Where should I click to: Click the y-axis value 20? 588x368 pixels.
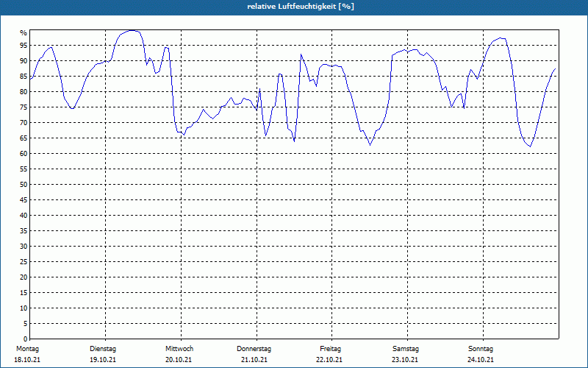pos(24,277)
